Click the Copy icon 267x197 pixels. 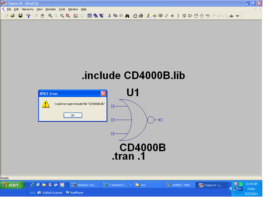point(115,16)
